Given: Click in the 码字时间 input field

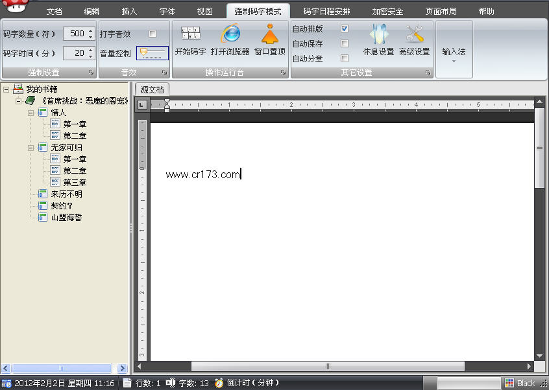Looking at the screenshot, I should [x=75, y=52].
